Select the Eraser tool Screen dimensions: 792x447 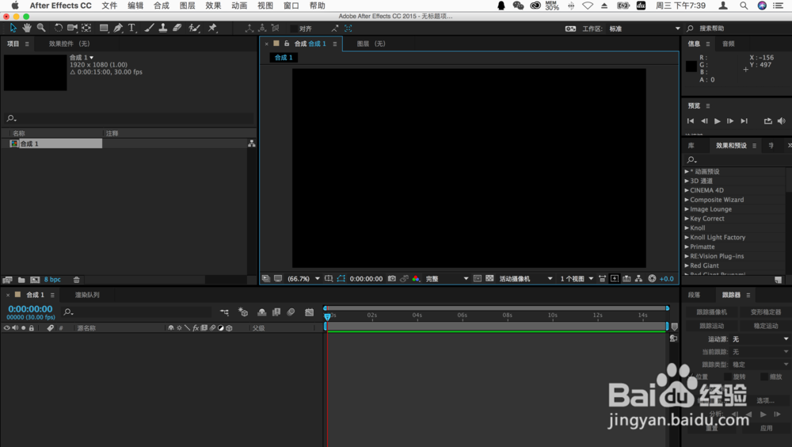click(177, 28)
